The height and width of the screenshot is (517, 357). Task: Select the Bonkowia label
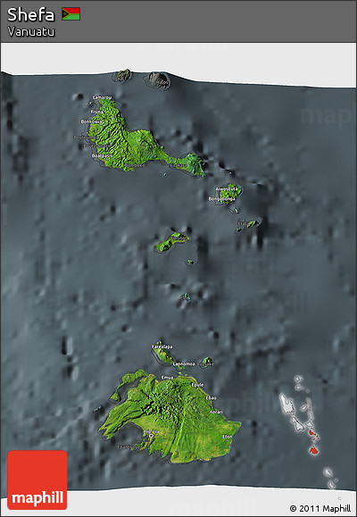pos(92,121)
